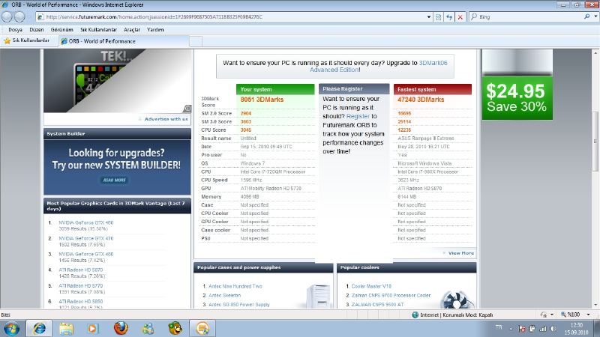This screenshot has width=600, height=337.
Task: Open the Görünüm menu
Action: click(x=61, y=29)
